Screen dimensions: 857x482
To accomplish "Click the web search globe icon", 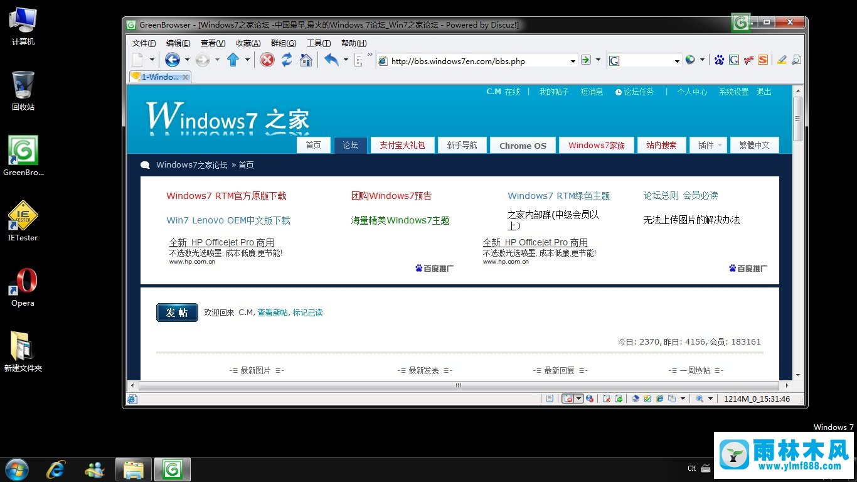I will (x=690, y=60).
